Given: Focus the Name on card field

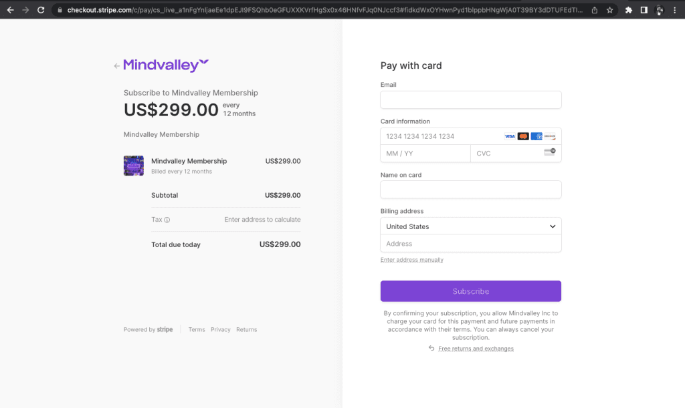Looking at the screenshot, I should [470, 190].
